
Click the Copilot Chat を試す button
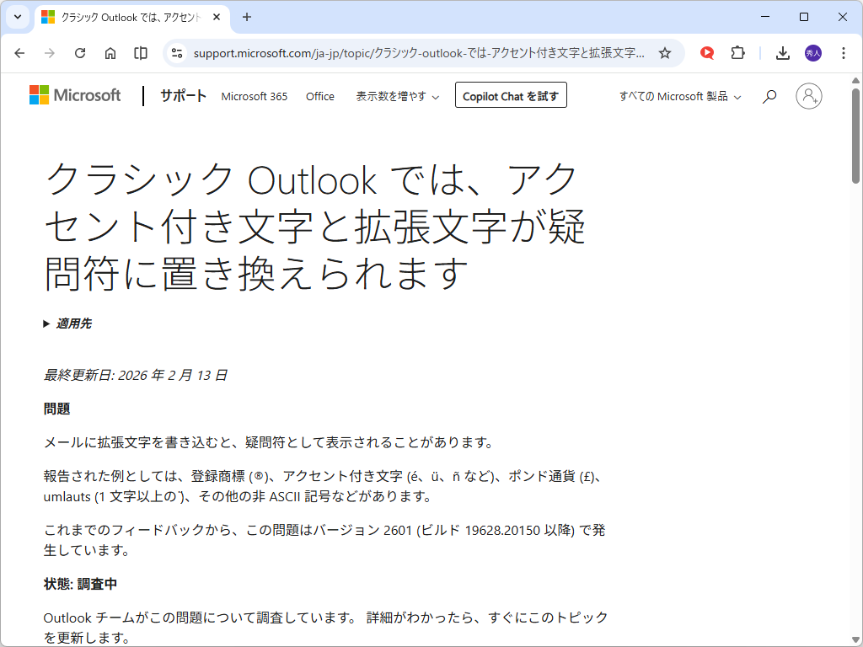pyautogui.click(x=511, y=95)
